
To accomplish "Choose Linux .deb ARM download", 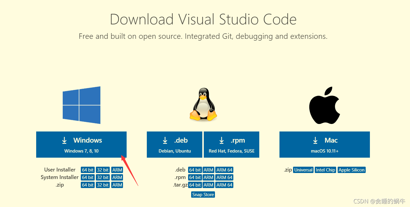I will (208, 170).
